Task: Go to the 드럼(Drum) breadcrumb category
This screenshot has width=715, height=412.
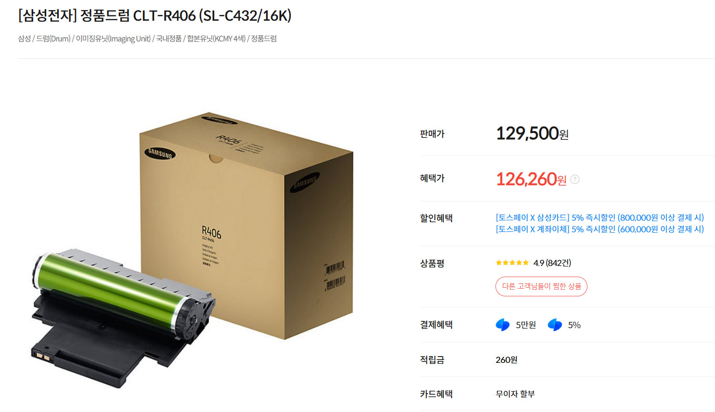Action: (x=53, y=39)
